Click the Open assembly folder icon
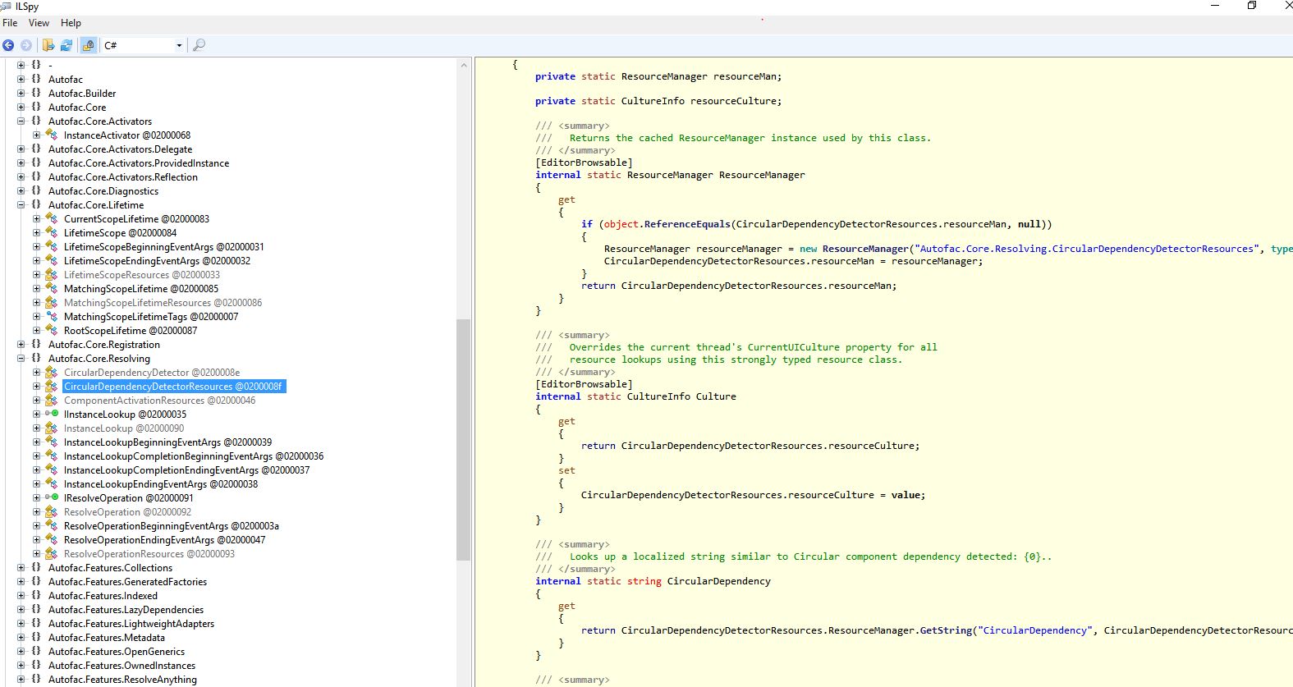 48,45
